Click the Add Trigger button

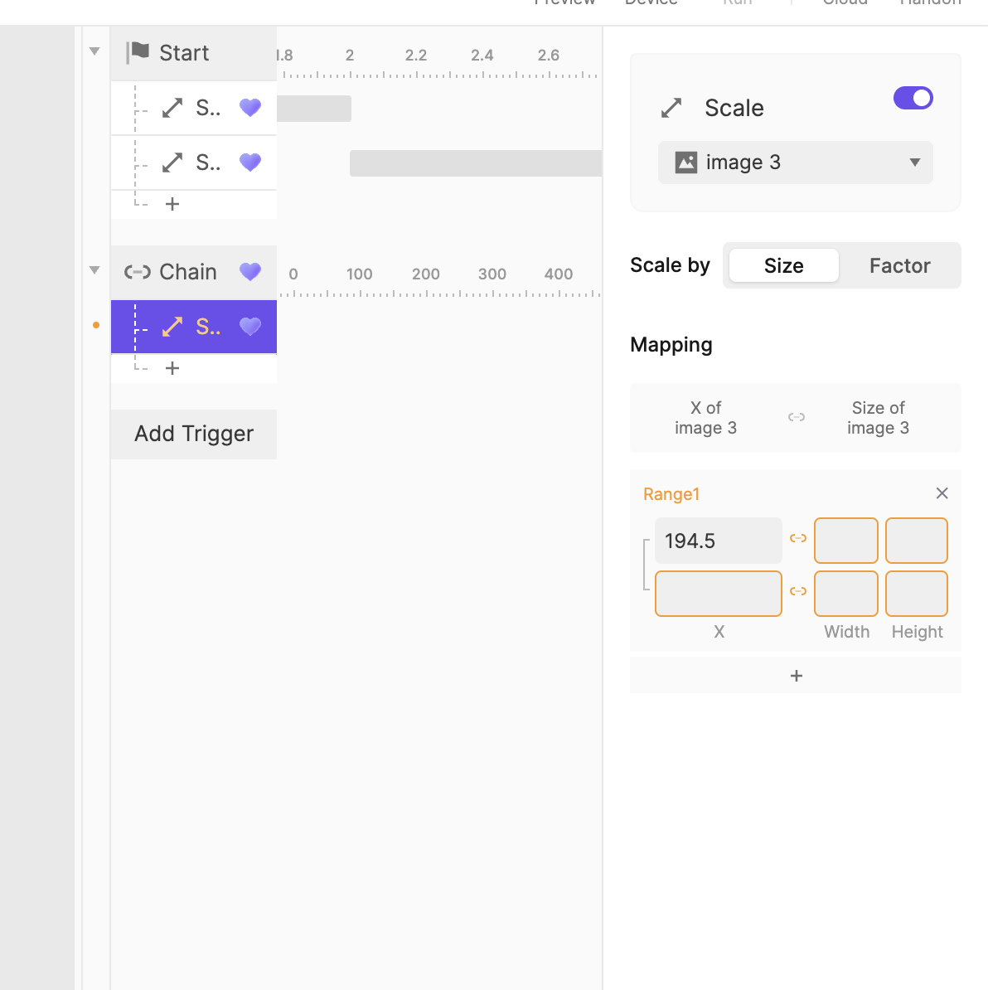coord(194,434)
